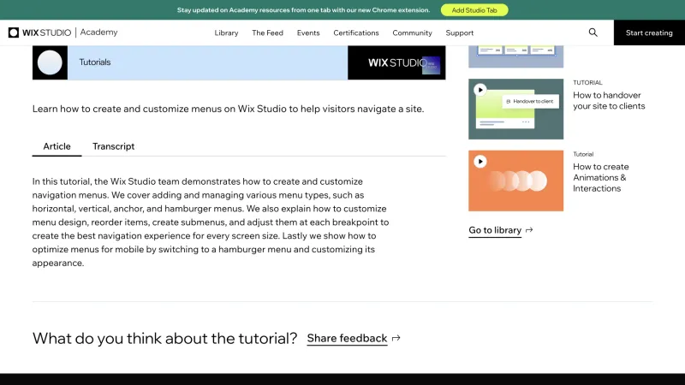Open How to handover your site link
685x385 pixels.
point(609,100)
